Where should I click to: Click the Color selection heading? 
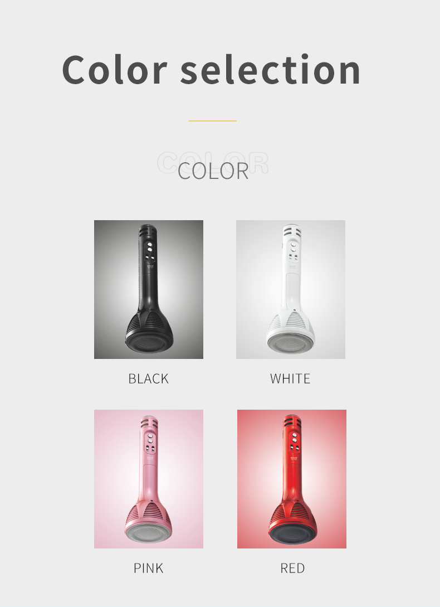pos(211,70)
